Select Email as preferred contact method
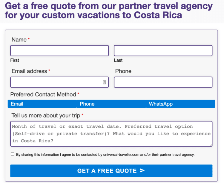Screen dimensions: 224x183 click(42, 104)
